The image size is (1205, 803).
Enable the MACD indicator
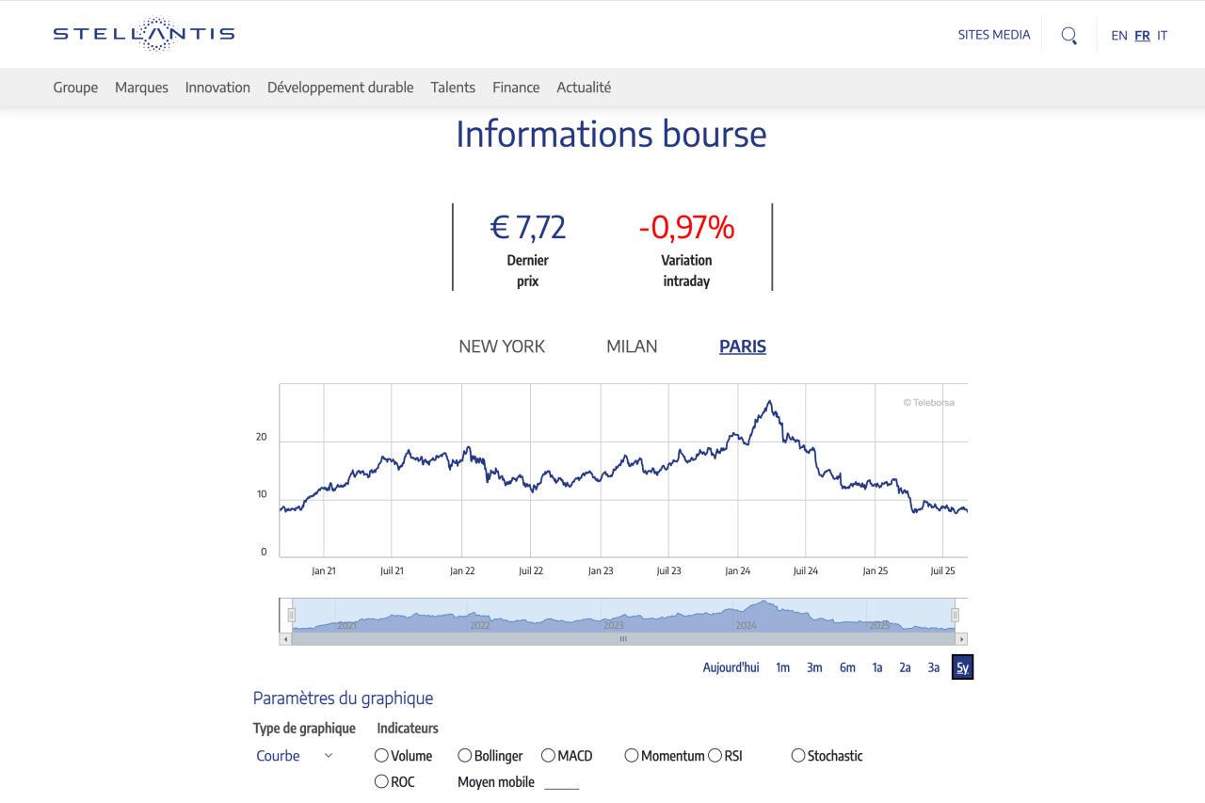tap(548, 755)
